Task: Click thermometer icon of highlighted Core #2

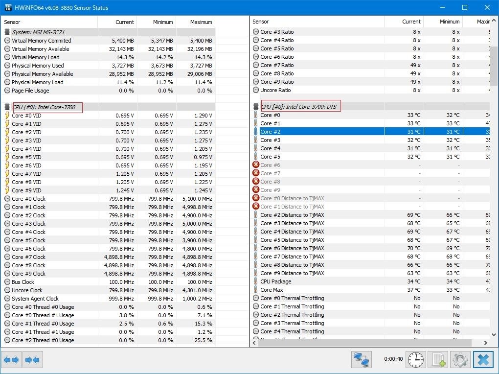Action: [255, 132]
